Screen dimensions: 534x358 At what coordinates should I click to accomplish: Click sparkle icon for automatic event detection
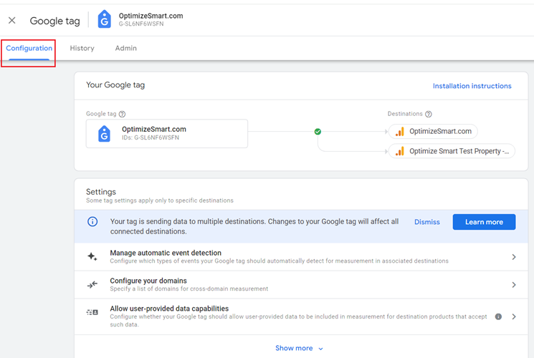92,256
